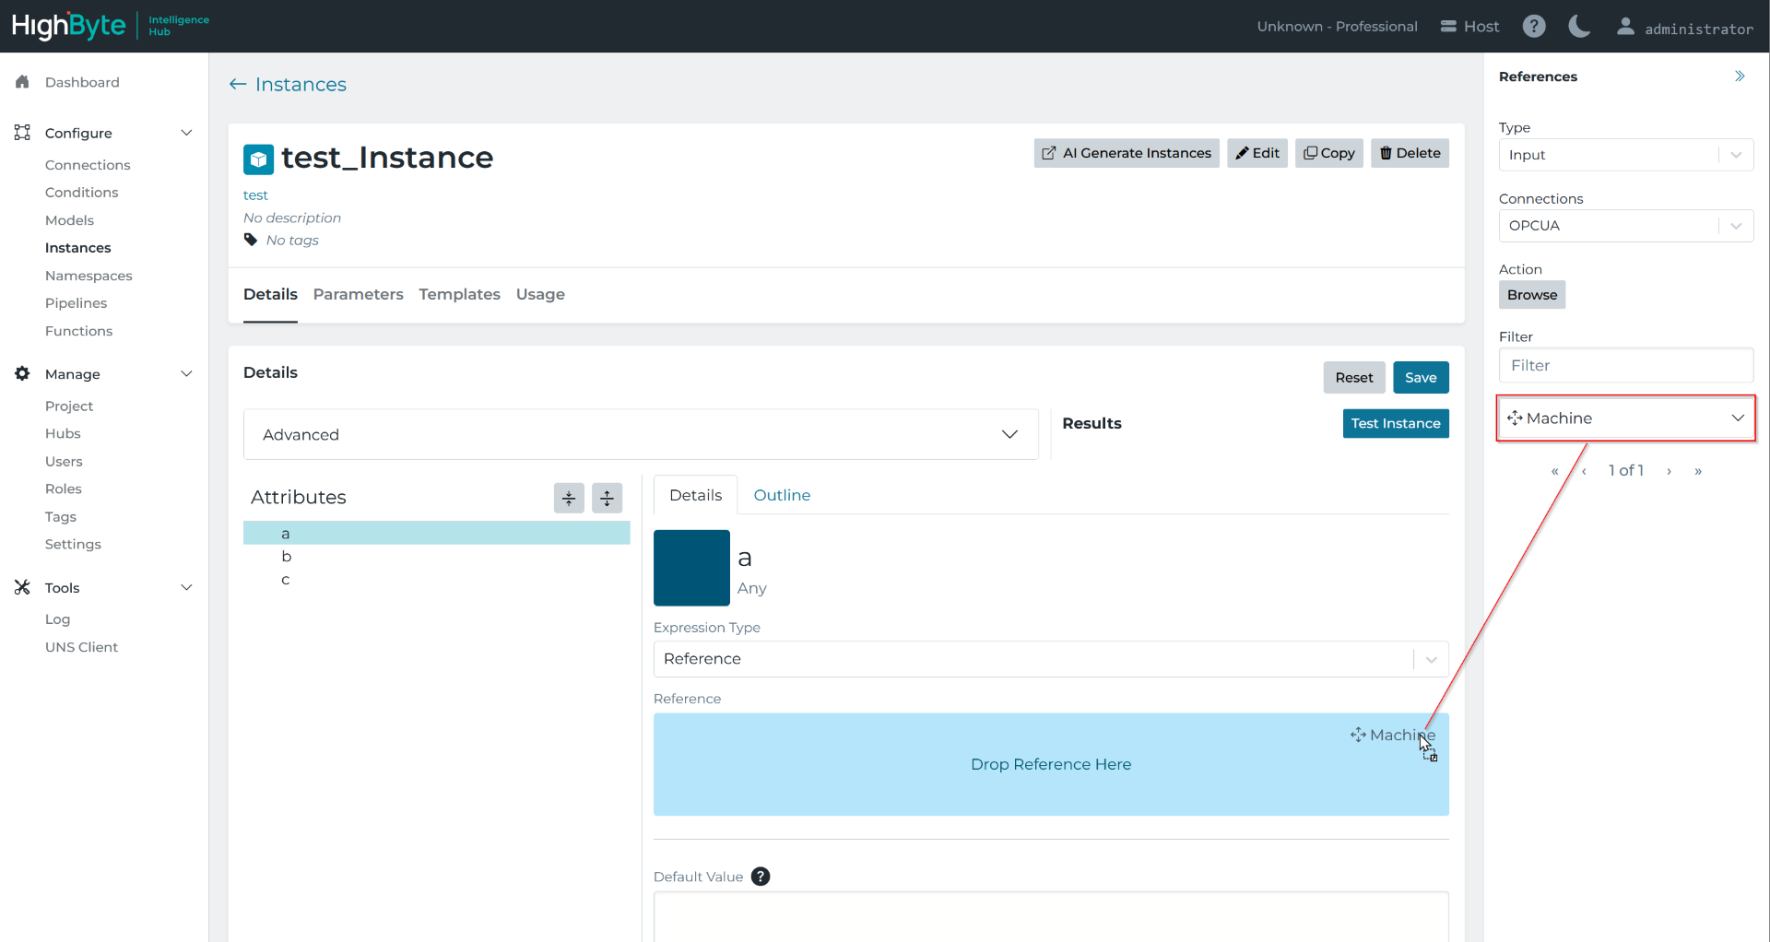
Task: Click the Host server icon
Action: click(x=1448, y=27)
